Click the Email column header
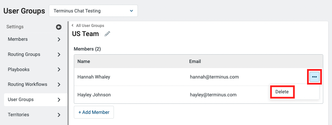Image resolution: width=332 pixels, height=125 pixels. (x=195, y=62)
